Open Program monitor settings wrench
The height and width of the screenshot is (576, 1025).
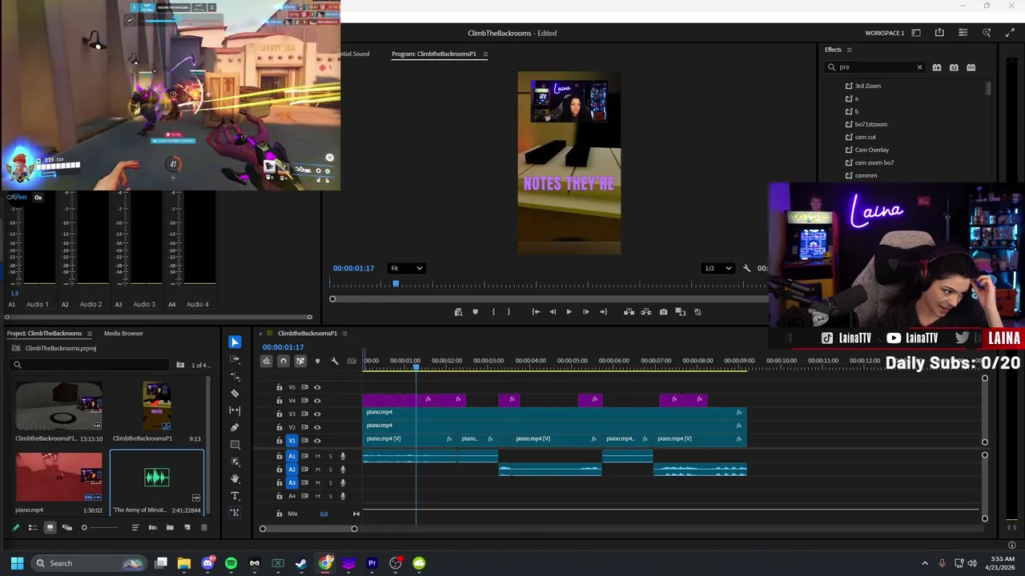pyautogui.click(x=746, y=269)
